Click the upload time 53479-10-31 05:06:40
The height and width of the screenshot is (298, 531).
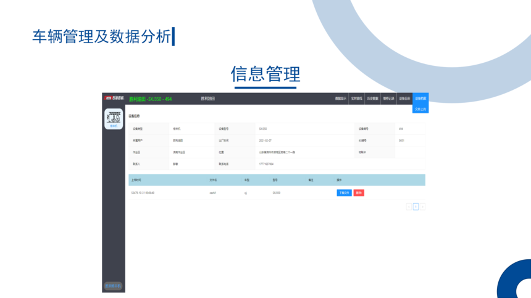(x=143, y=193)
